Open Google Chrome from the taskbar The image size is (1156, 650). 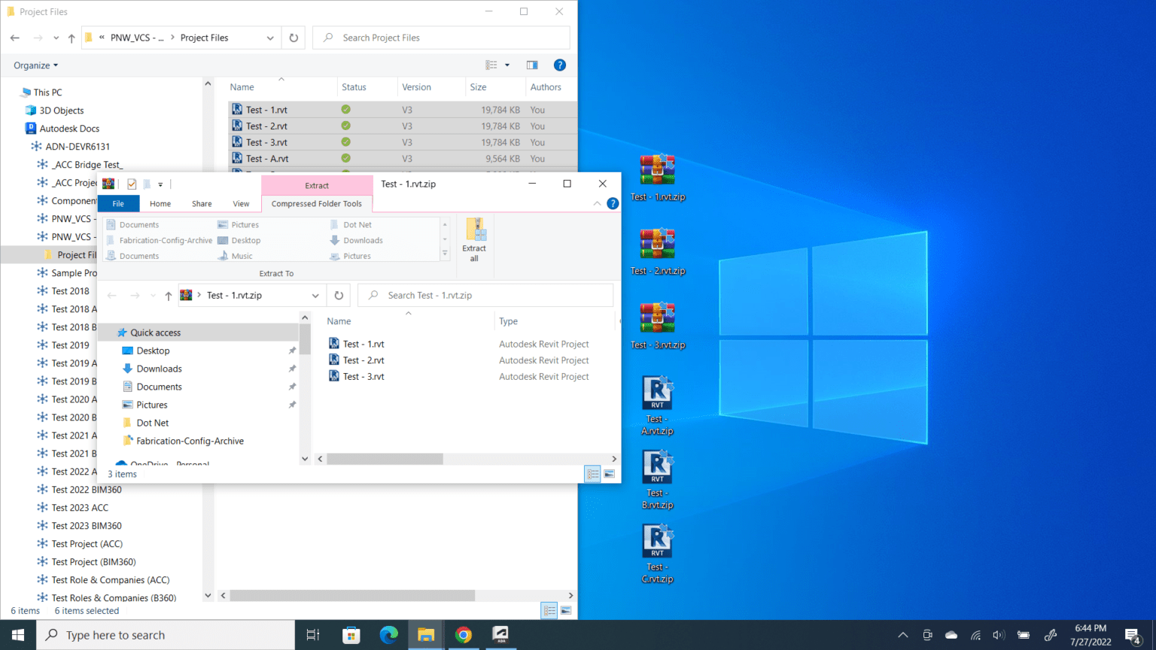[464, 634]
